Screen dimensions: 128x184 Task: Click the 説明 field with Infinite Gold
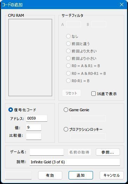click(75, 162)
